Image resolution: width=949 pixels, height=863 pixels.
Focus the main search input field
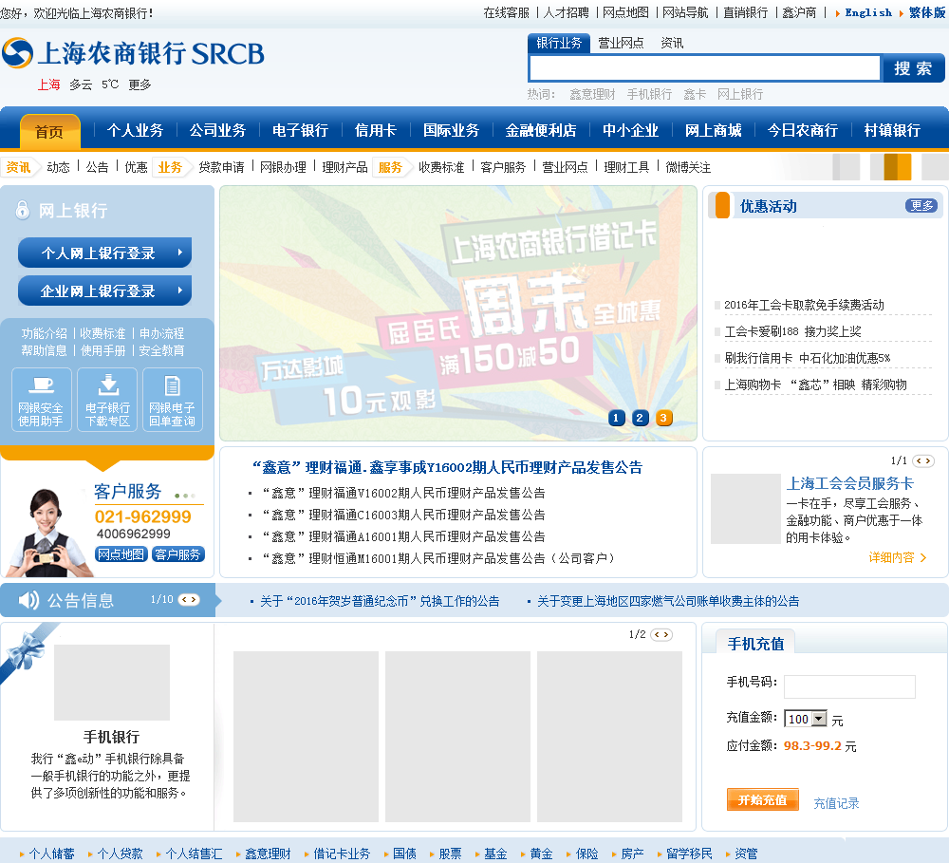704,67
